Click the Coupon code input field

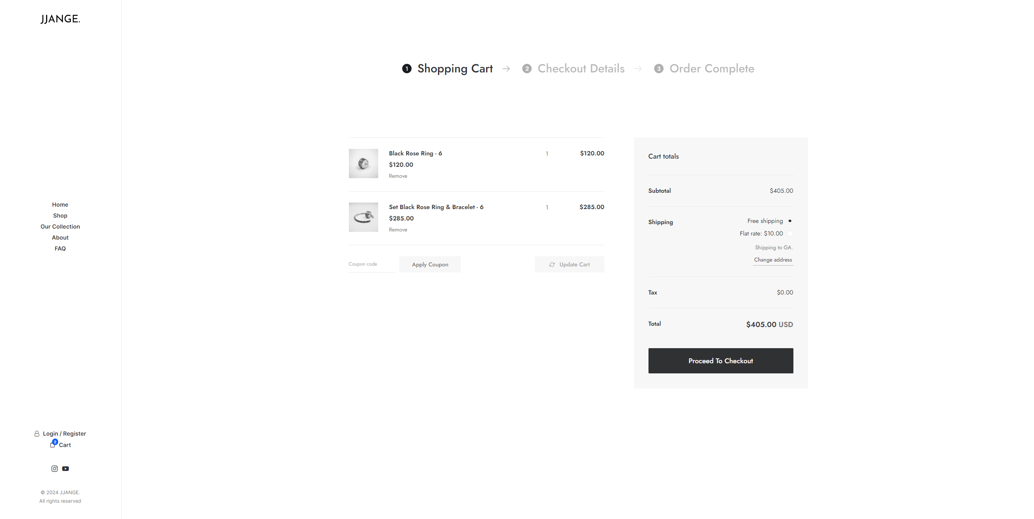[x=371, y=264]
